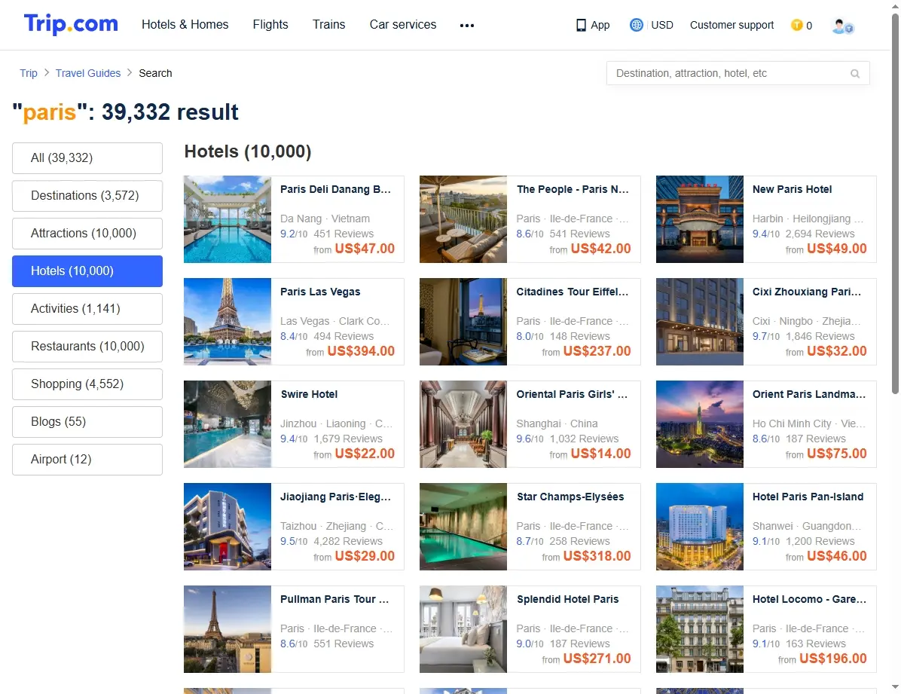Click US$196.00 price

832,659
